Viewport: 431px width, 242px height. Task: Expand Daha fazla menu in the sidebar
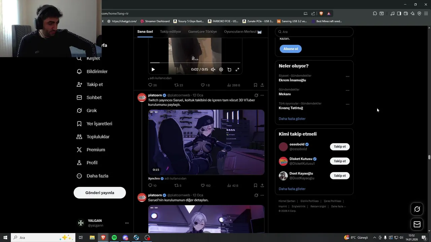(93, 176)
